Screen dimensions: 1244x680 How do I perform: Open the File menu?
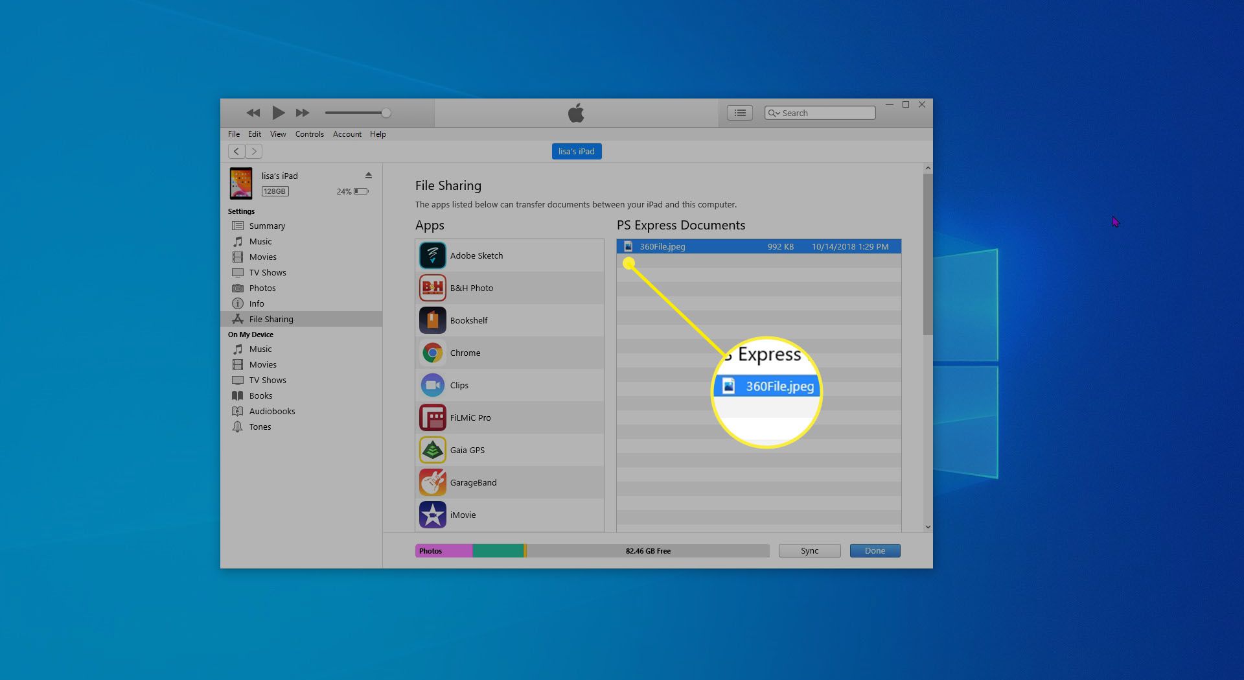pos(234,134)
